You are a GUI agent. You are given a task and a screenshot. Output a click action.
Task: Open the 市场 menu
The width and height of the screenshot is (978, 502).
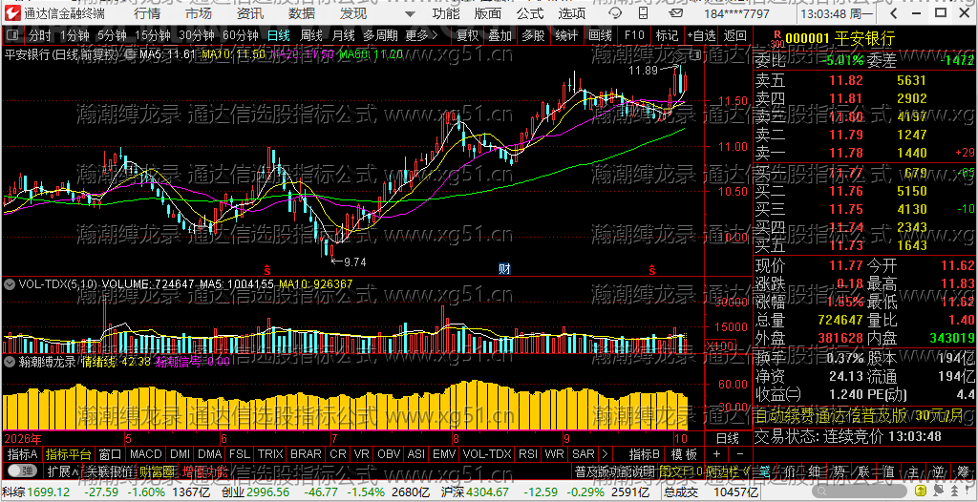click(x=199, y=13)
